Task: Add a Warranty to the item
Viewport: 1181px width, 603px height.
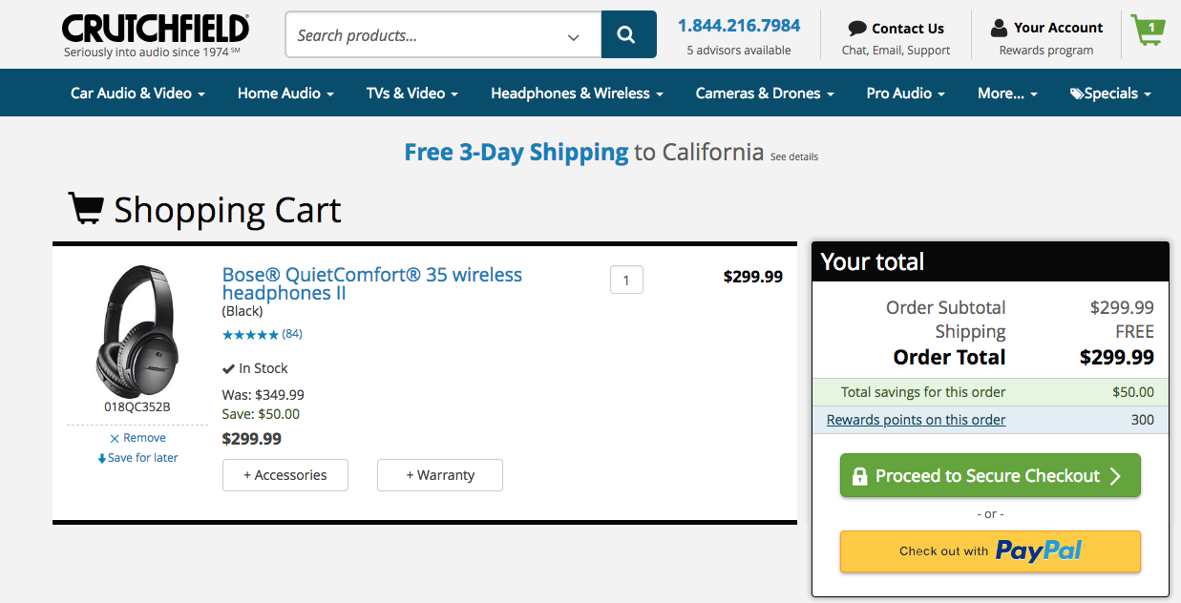Action: [x=440, y=475]
